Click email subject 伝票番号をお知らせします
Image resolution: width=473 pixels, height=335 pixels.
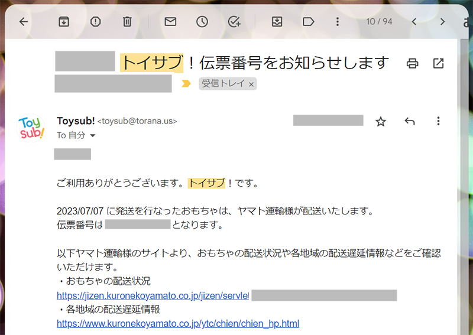(x=294, y=63)
